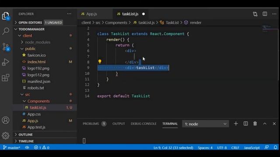The image size is (280, 157).
Task: Open the Manage gear icon
Action: click(6, 136)
